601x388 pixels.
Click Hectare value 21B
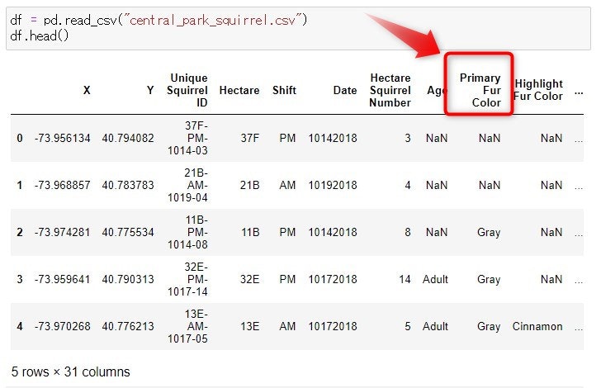[x=250, y=185]
